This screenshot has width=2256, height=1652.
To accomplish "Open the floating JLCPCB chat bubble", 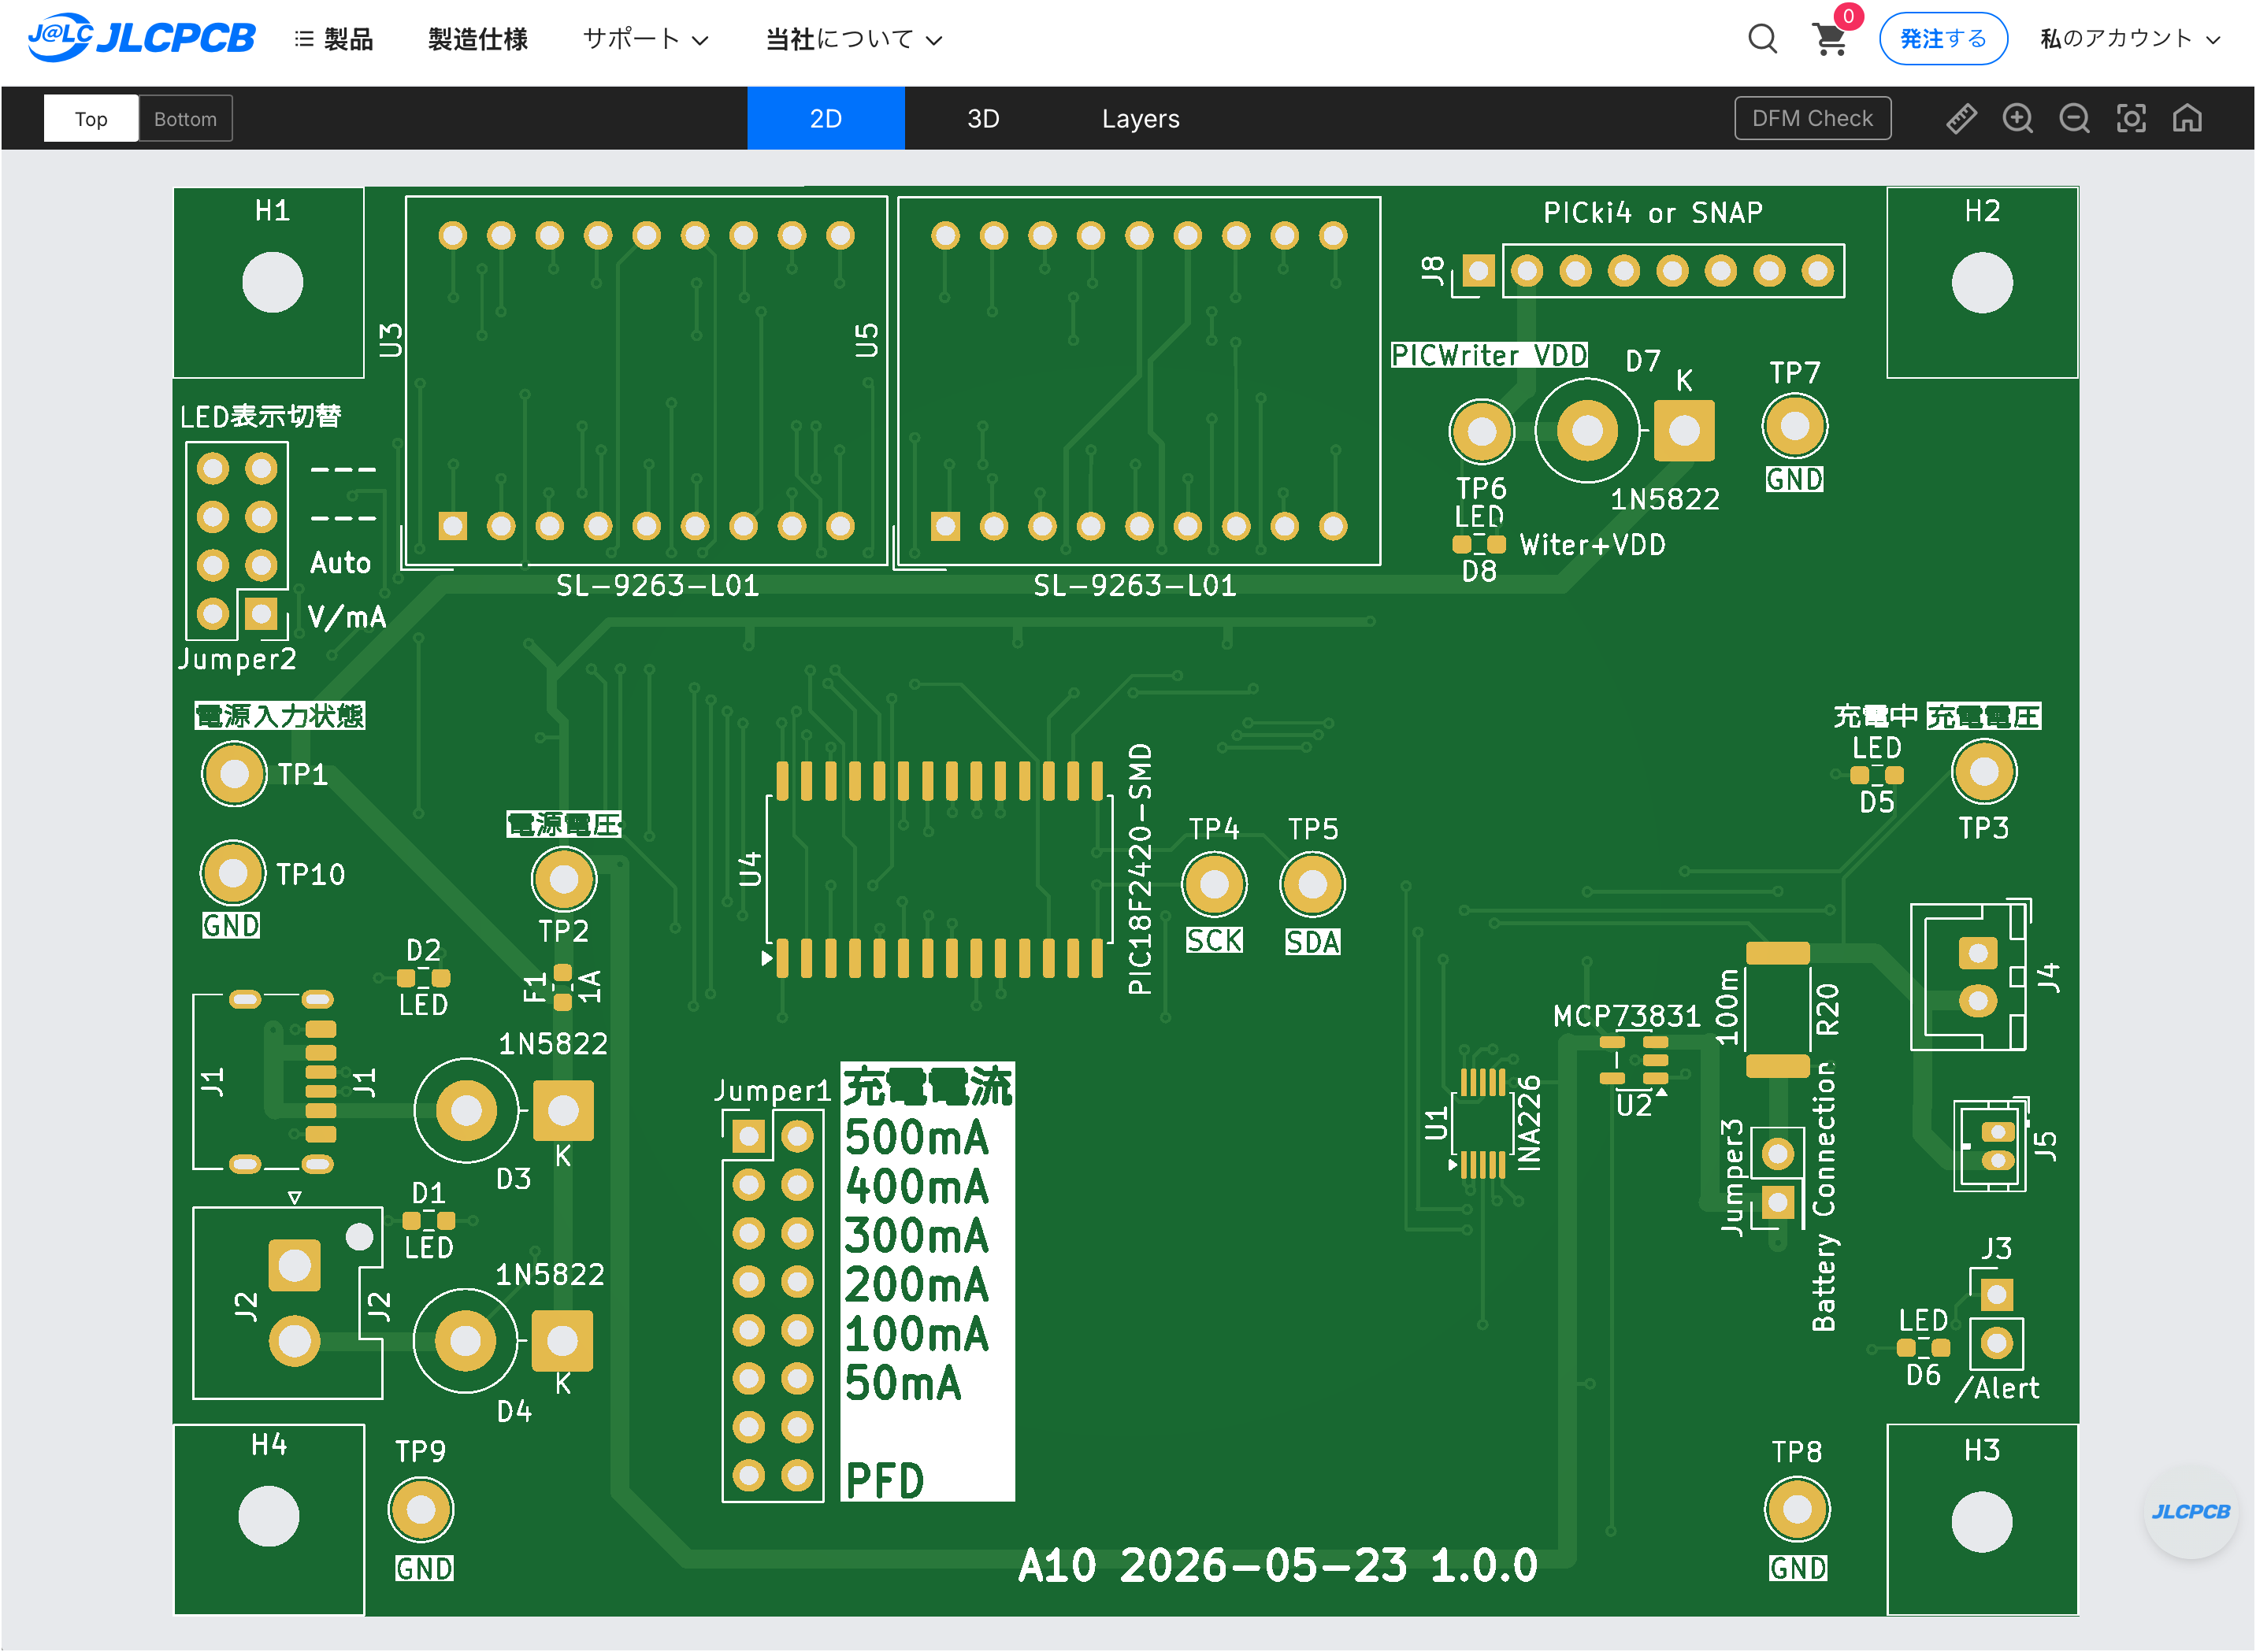I will [2191, 1511].
